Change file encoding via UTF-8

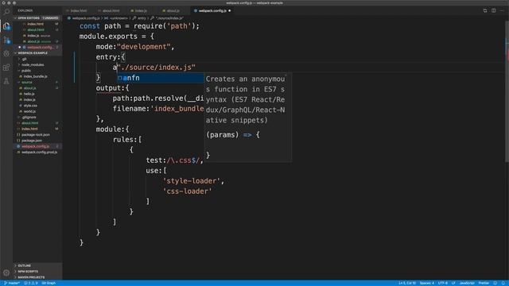(x=443, y=283)
